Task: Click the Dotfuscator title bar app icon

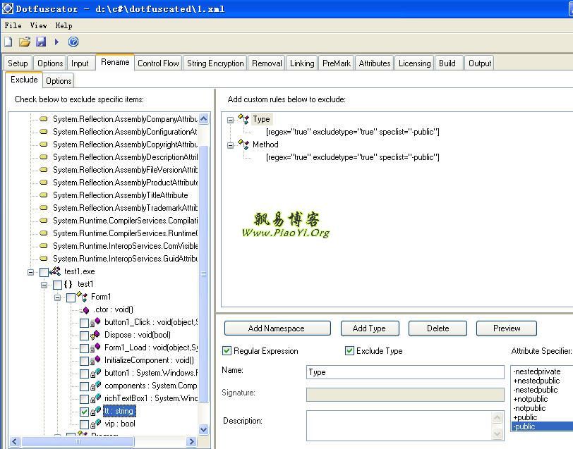Action: coord(7,8)
